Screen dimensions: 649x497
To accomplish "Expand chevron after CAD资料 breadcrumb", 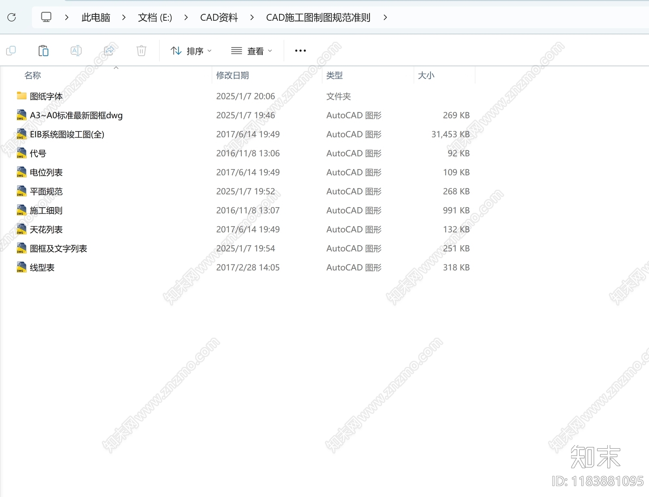I will [252, 17].
